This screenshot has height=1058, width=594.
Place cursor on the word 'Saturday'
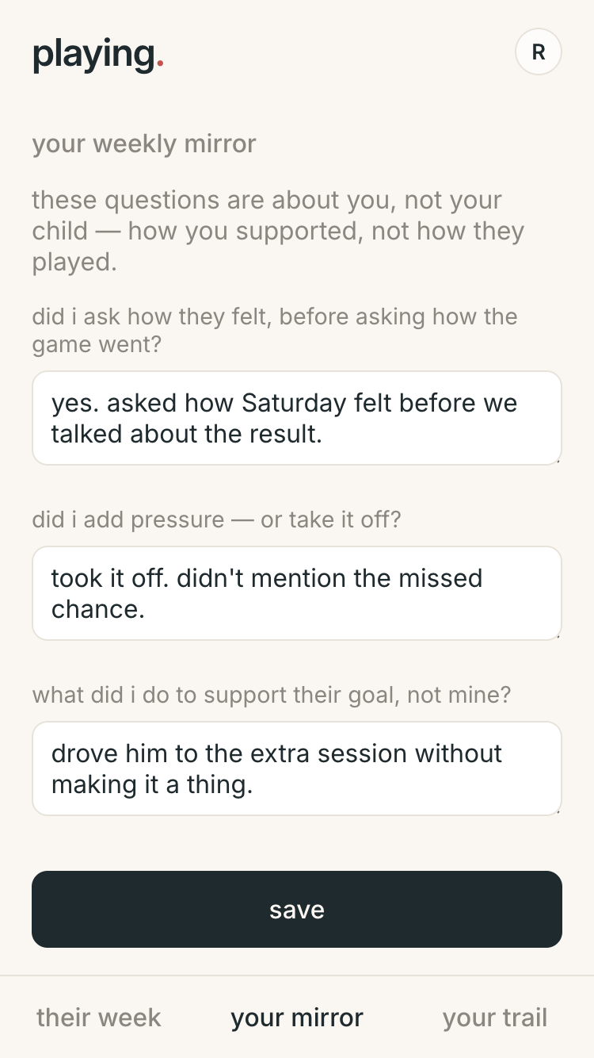click(x=295, y=403)
